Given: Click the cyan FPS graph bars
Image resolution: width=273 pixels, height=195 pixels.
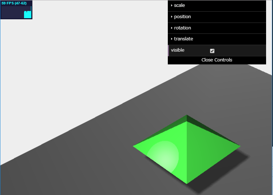Looking at the screenshot, I should pyautogui.click(x=27, y=14).
